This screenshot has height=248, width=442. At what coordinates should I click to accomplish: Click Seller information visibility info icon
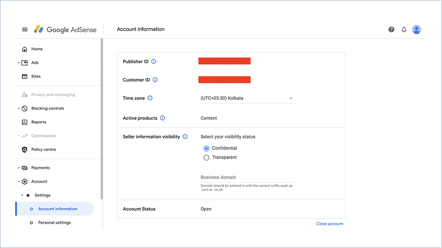click(x=185, y=137)
